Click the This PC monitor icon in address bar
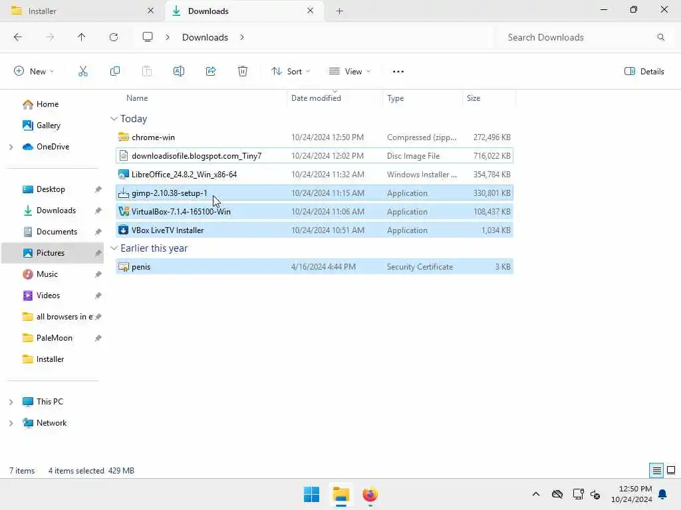 tap(148, 37)
